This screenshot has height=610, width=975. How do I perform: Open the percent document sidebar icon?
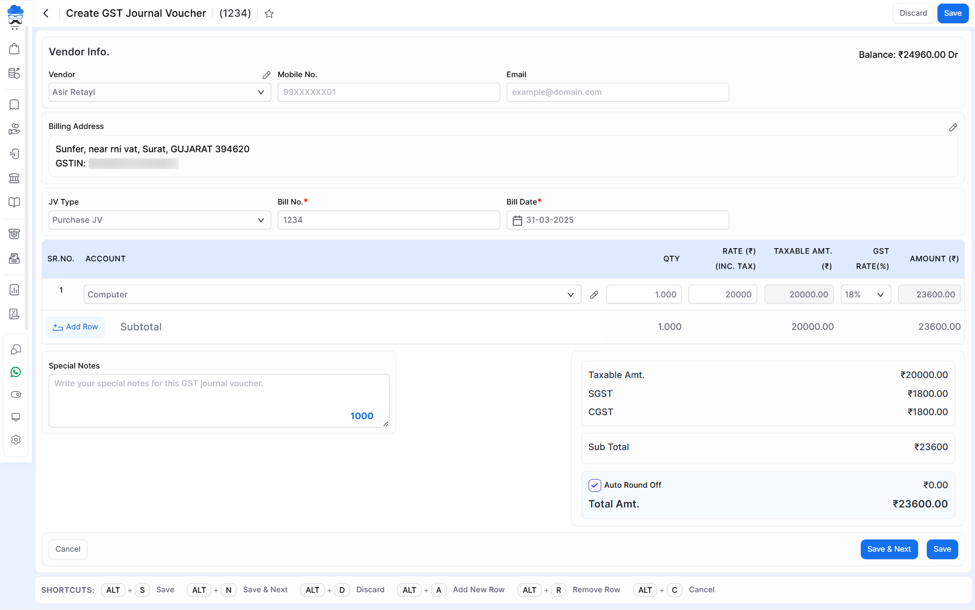click(15, 314)
